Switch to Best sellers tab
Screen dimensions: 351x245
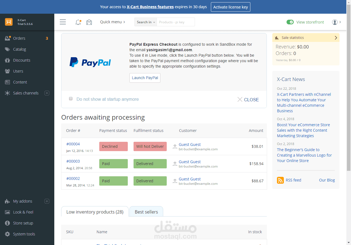pyautogui.click(x=146, y=212)
